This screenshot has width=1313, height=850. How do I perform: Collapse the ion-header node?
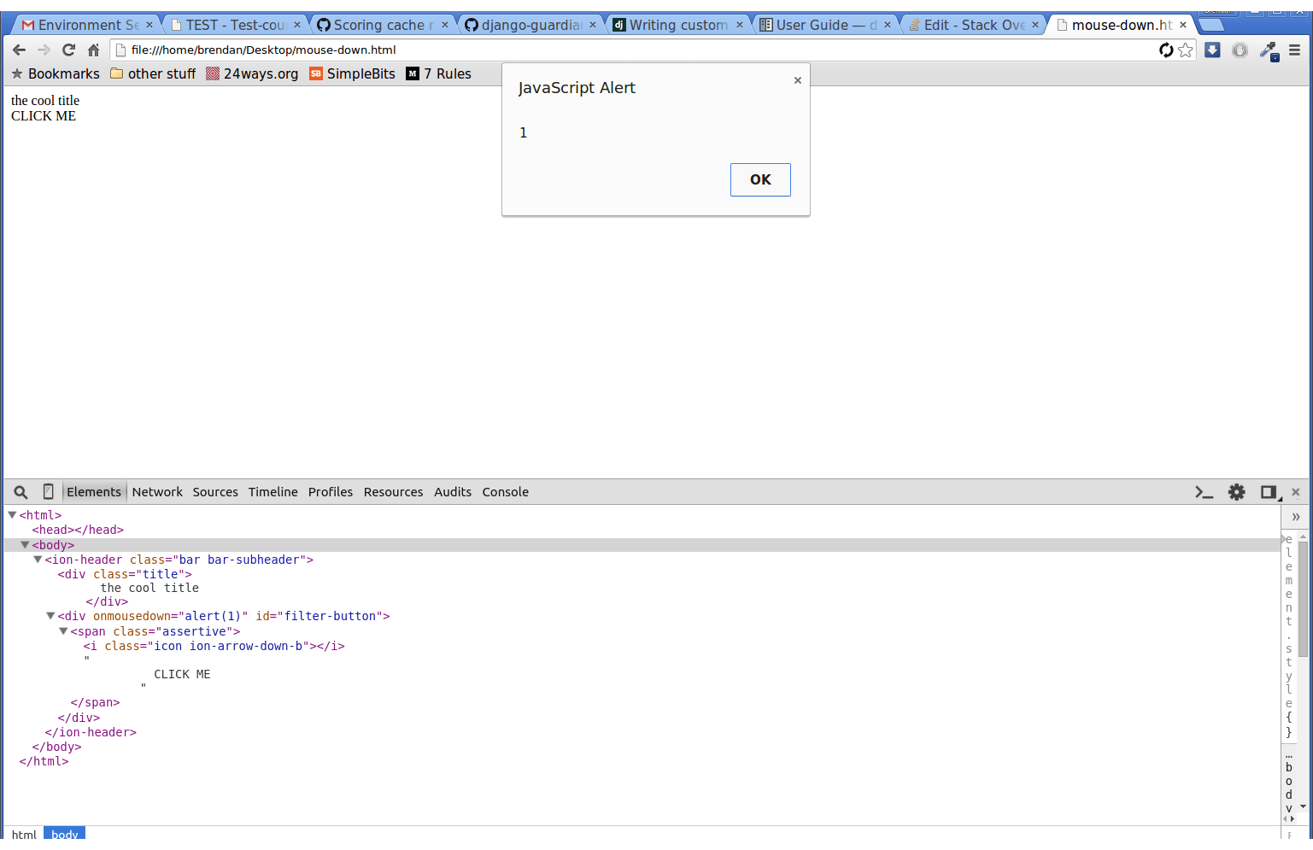(x=38, y=560)
